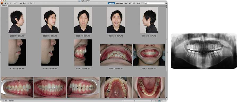The image size is (237, 102).
Task: Click the Adobe Bridge orange Br icon
Action: [x=2, y=3]
